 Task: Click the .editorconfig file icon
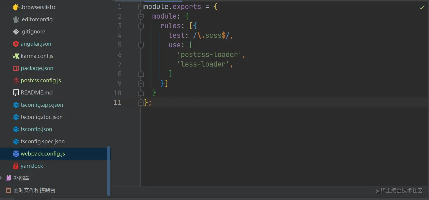(x=16, y=19)
